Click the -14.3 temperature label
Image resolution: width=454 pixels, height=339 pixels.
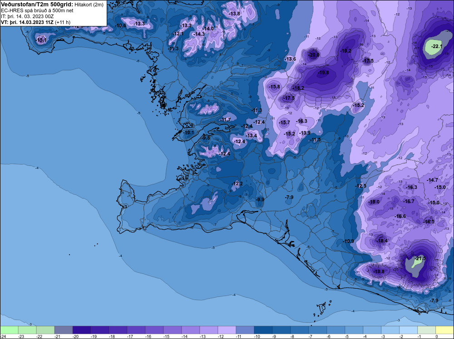click(x=199, y=34)
